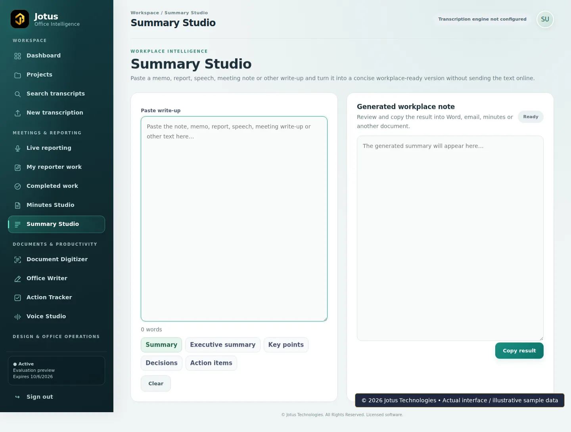
Task: Click 'Evaluation preview' license text
Action: pyautogui.click(x=34, y=371)
